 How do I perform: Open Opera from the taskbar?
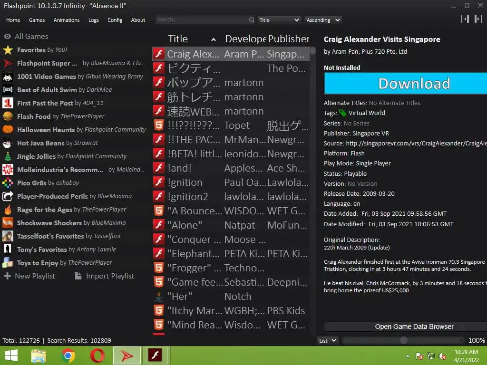(x=97, y=355)
